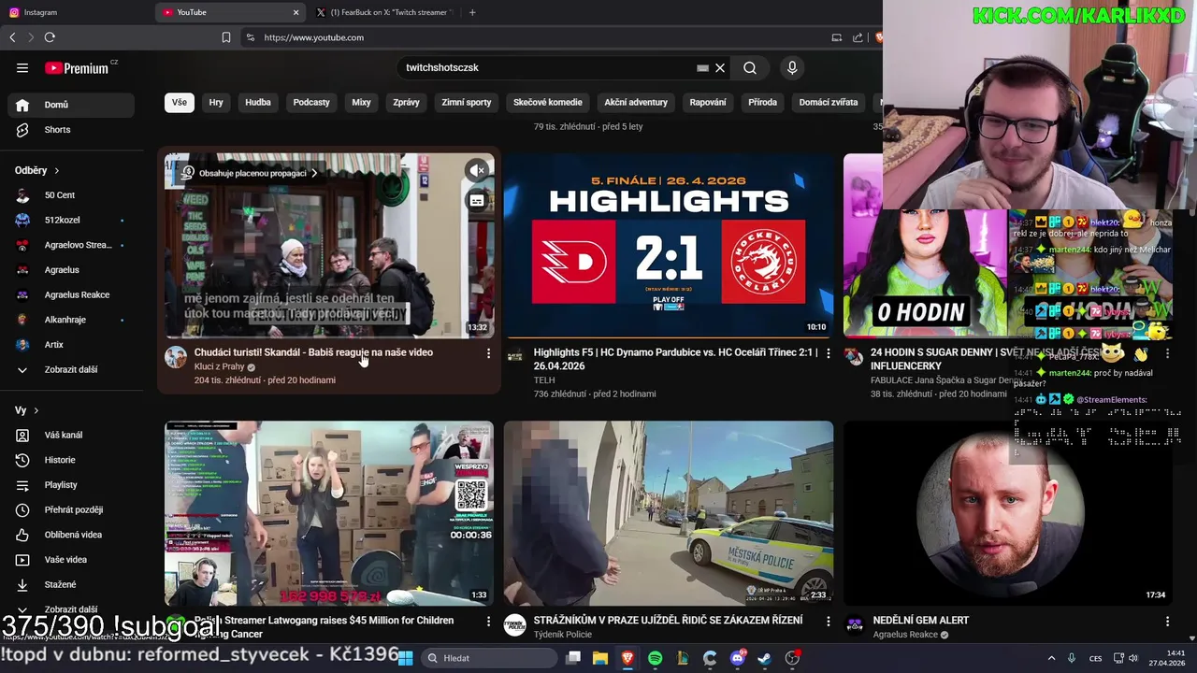Screen dimensions: 1197x673
Task: Open the Alkanhraje channel
Action: coord(71,320)
